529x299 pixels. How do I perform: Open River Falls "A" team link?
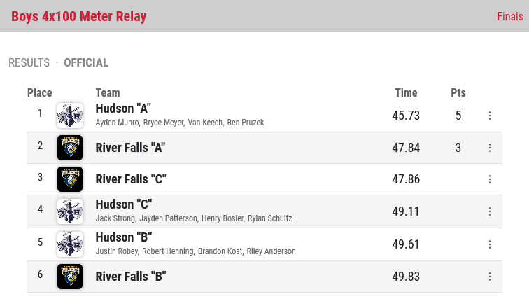[x=130, y=148]
